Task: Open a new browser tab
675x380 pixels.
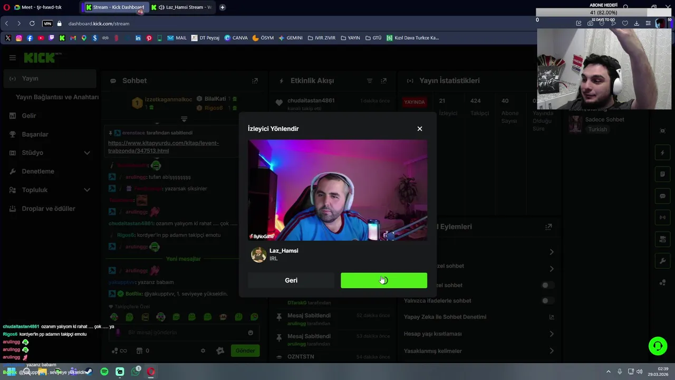Action: click(x=222, y=7)
